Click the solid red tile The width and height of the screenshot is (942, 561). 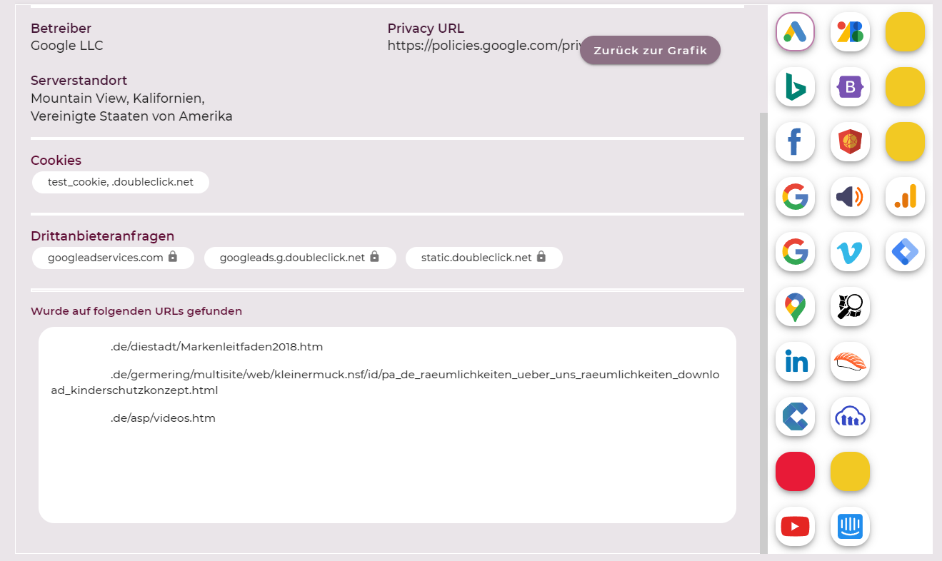795,472
